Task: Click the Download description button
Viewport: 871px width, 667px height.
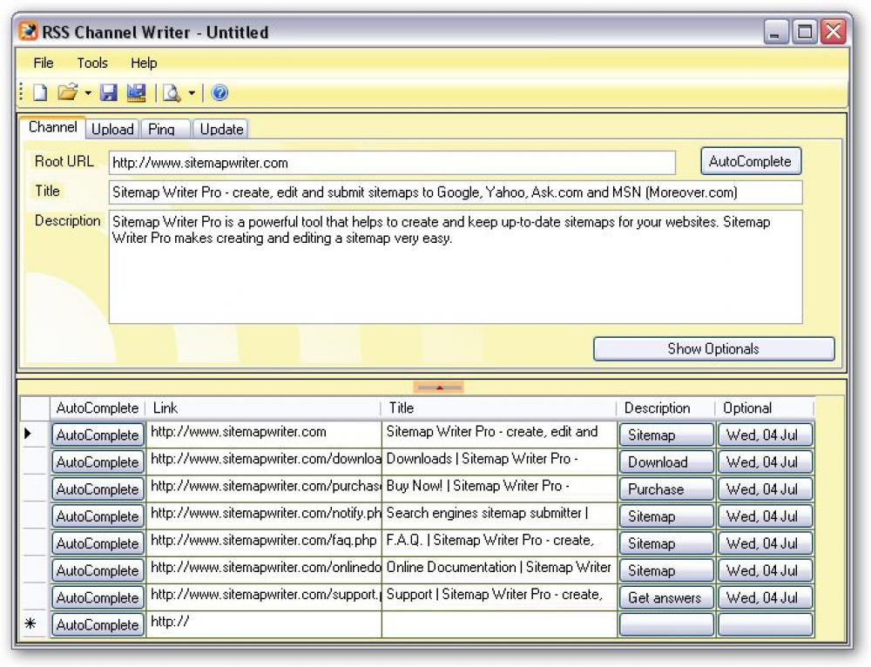Action: [665, 462]
